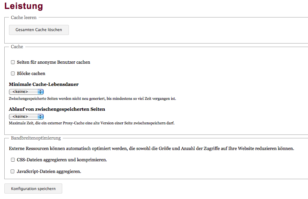This screenshot has height=199, width=308.
Task: Click the 'CSS-Dateien aggregieren und komprimieren.' label
Action: tap(62, 160)
